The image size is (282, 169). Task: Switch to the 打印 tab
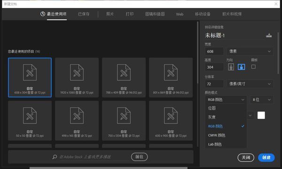click(130, 14)
